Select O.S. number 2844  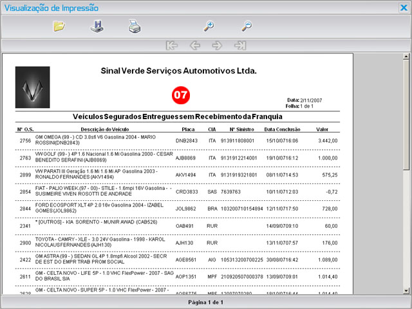(26, 209)
